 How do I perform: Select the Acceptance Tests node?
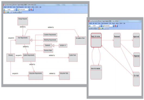pos(81,41)
